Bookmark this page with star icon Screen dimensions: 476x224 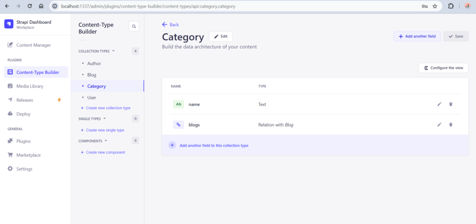pos(434,6)
